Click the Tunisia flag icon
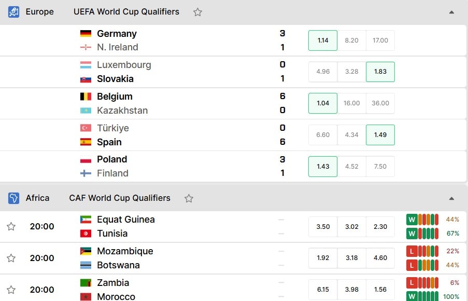 click(86, 234)
